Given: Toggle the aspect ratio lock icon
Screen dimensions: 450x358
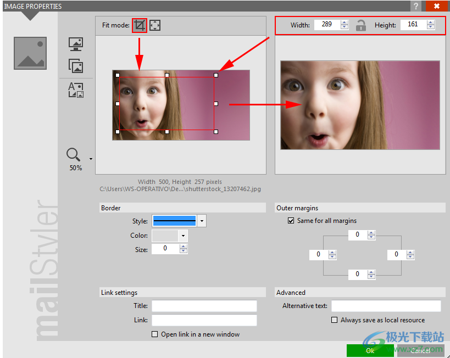Looking at the screenshot, I should pyautogui.click(x=361, y=25).
